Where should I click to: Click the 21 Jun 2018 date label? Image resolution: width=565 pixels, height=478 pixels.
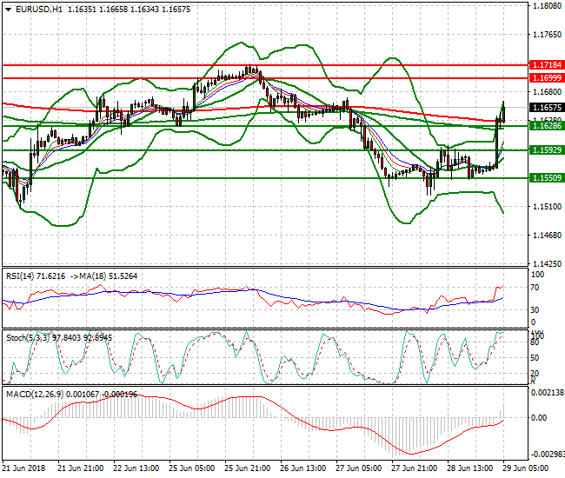point(24,468)
